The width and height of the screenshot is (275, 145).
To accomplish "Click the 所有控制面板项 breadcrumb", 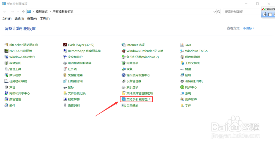I will (63, 11).
